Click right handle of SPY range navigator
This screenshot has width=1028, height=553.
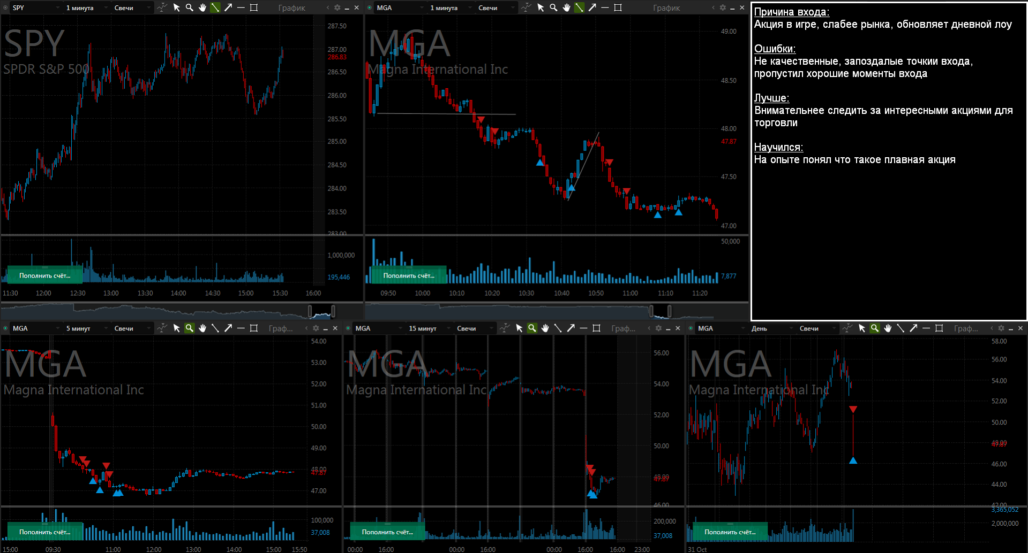click(333, 311)
